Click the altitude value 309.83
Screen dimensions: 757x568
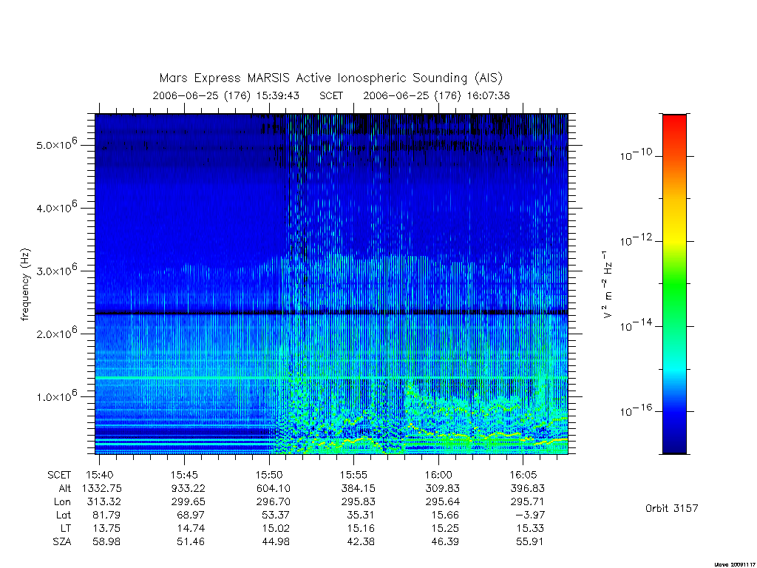coord(442,488)
